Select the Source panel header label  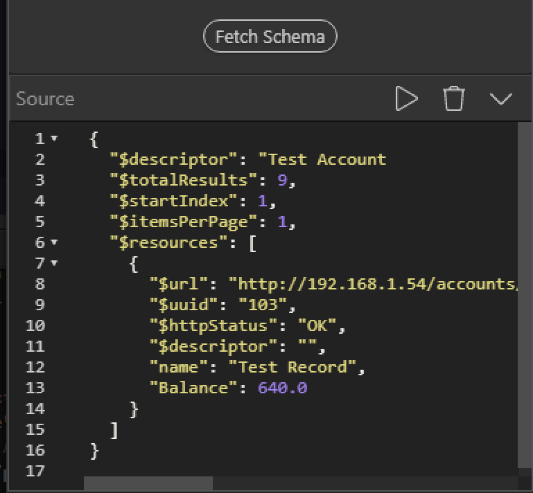pos(45,99)
